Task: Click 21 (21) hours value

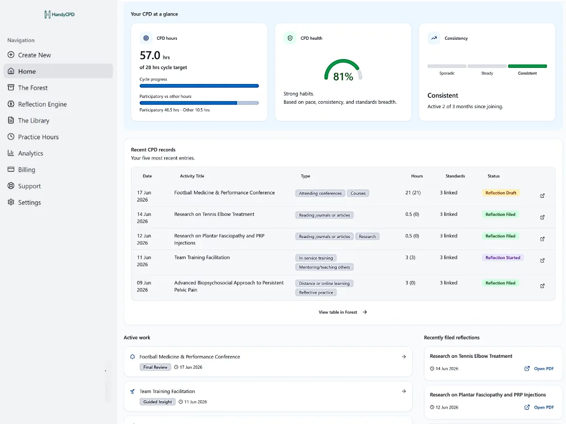Action: coord(413,193)
